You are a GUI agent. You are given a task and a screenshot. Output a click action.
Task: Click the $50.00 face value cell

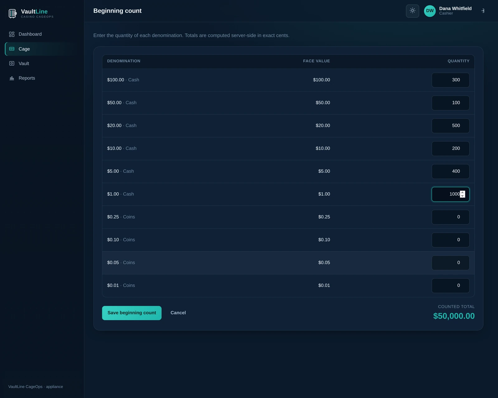323,103
